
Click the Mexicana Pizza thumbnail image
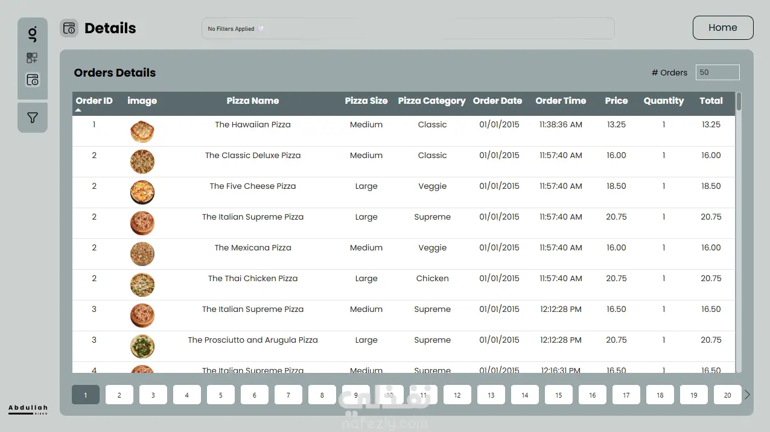(142, 254)
